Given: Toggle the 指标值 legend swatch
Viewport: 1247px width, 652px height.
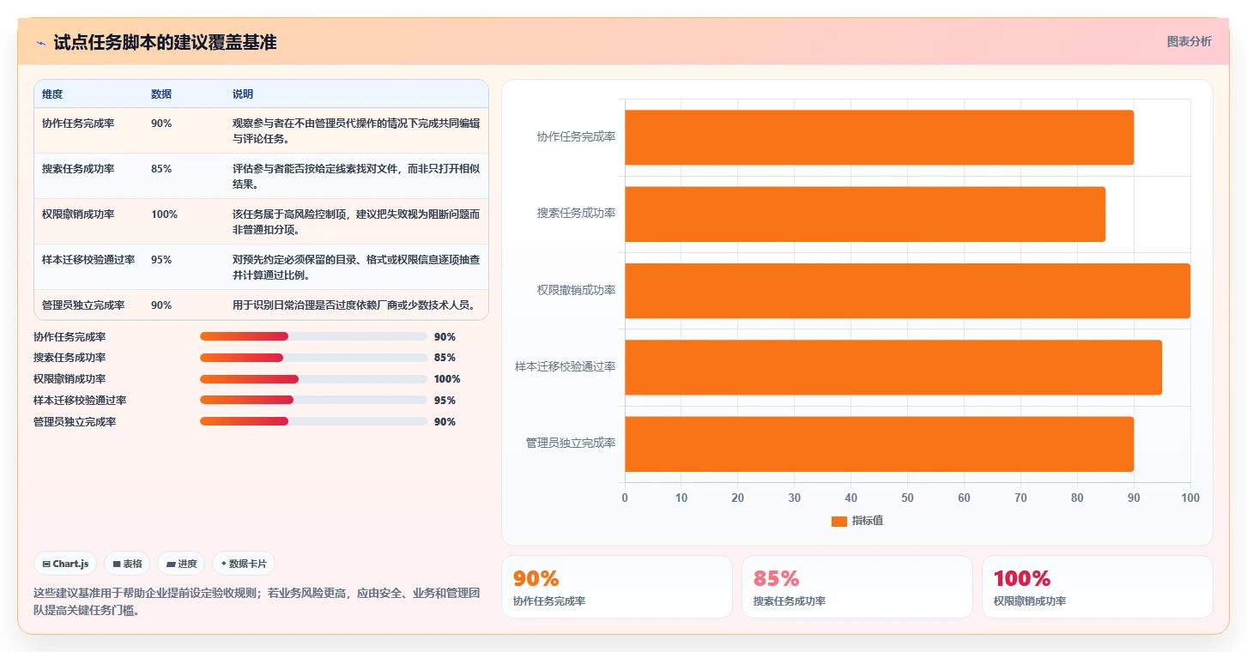Looking at the screenshot, I should (x=838, y=522).
